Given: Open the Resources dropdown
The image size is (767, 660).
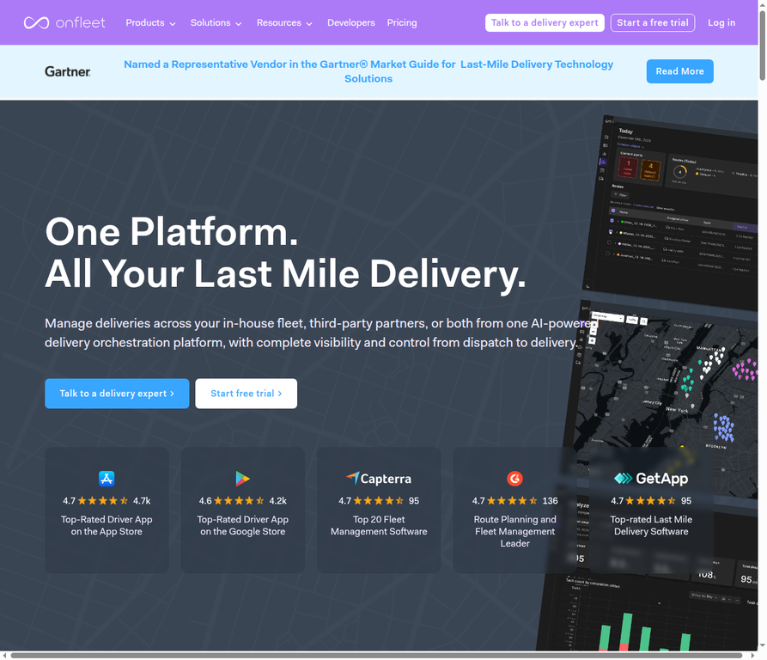Looking at the screenshot, I should 284,23.
